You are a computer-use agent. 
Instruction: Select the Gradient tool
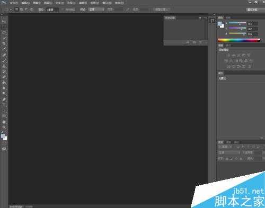(x=4, y=83)
